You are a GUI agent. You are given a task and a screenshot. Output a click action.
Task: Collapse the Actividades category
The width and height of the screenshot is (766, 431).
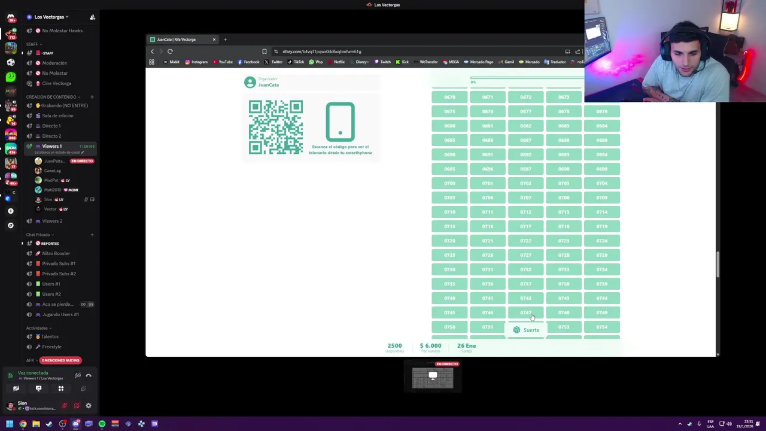pyautogui.click(x=38, y=328)
